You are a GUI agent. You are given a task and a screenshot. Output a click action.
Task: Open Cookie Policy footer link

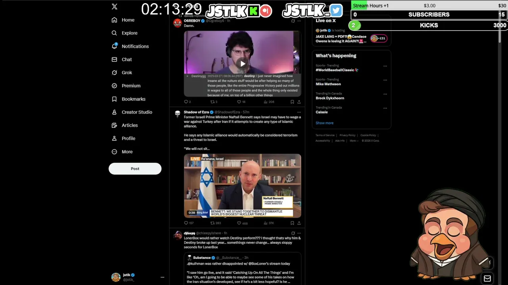click(368, 135)
